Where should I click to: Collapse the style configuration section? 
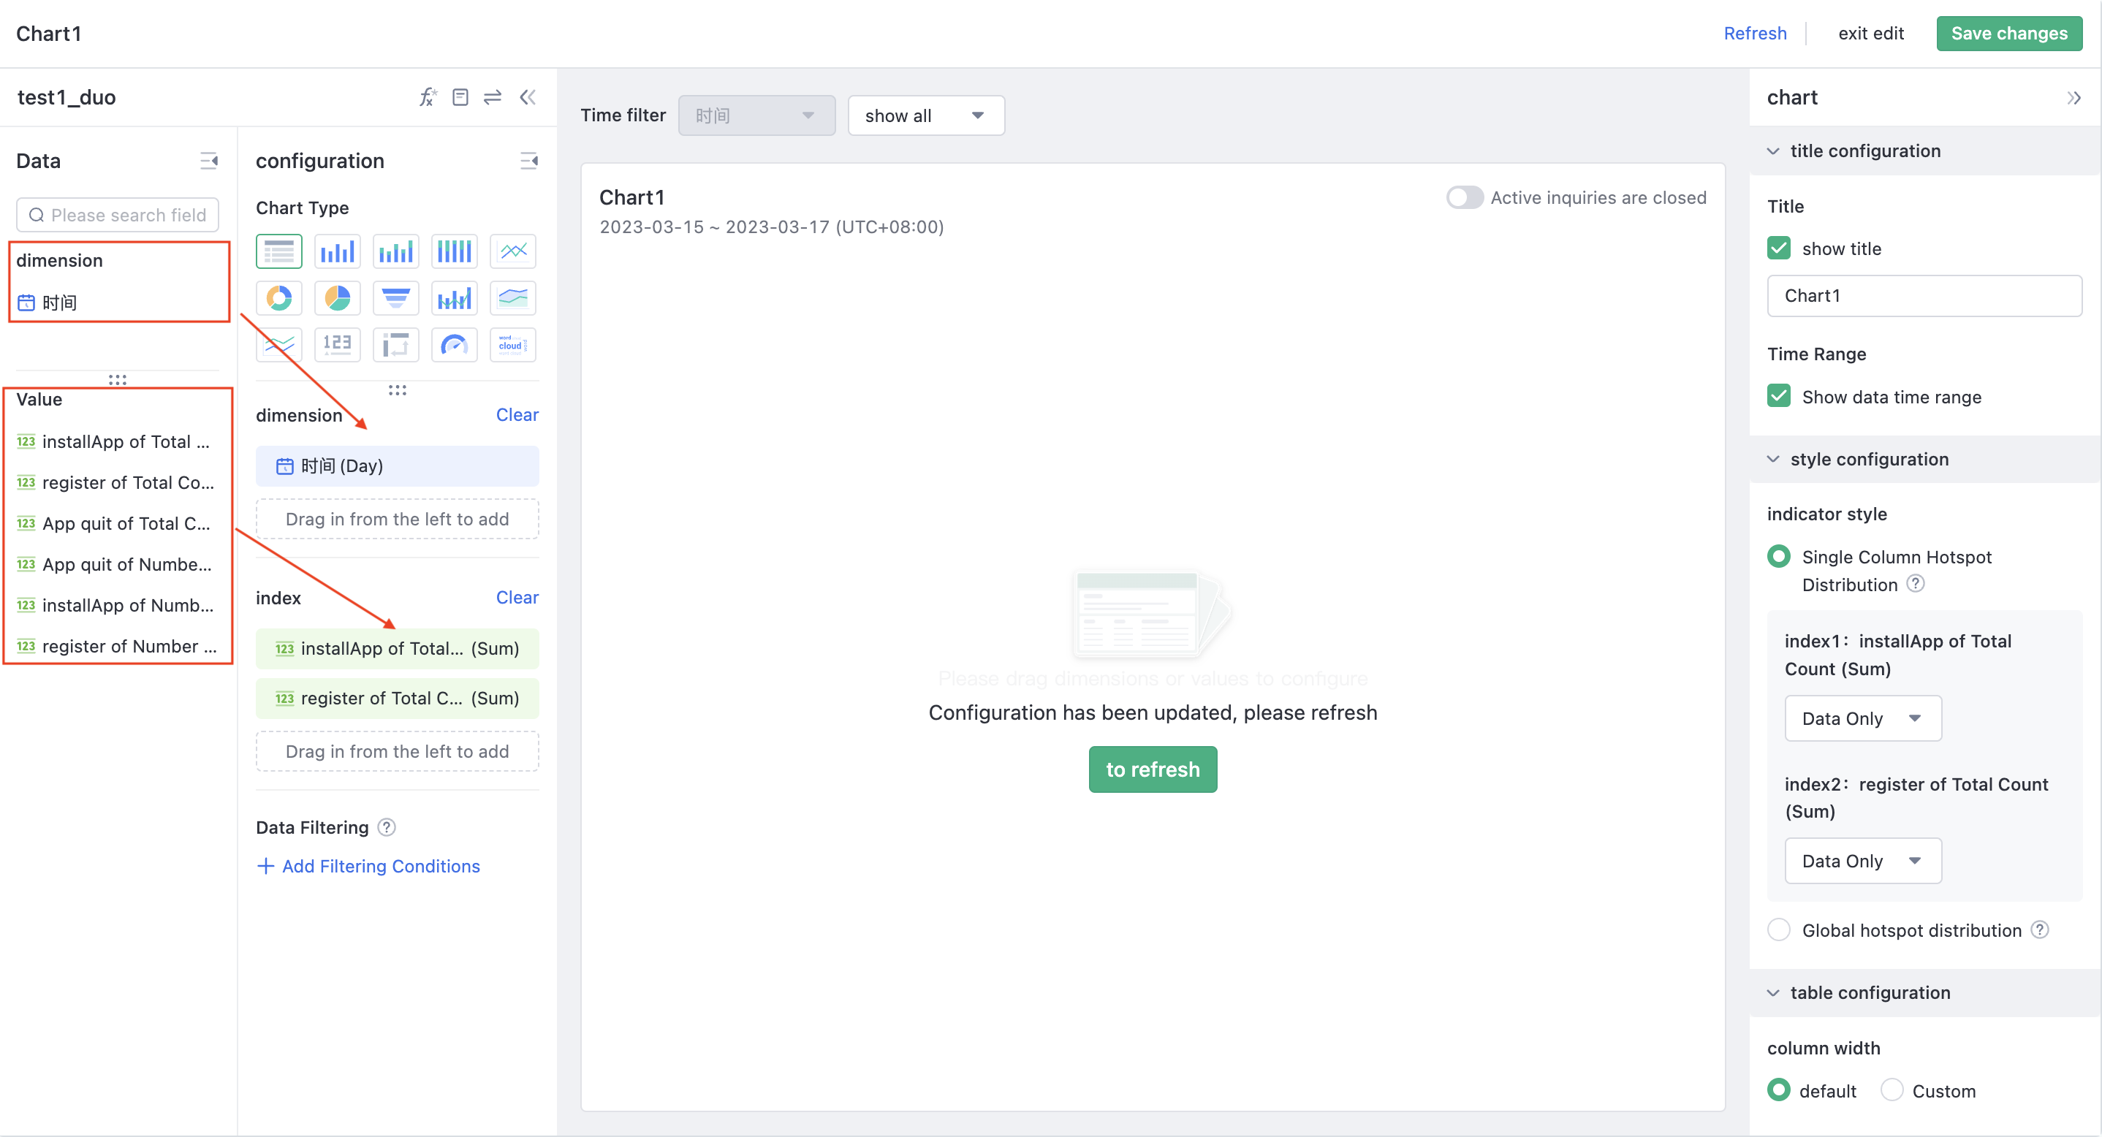tap(1772, 459)
